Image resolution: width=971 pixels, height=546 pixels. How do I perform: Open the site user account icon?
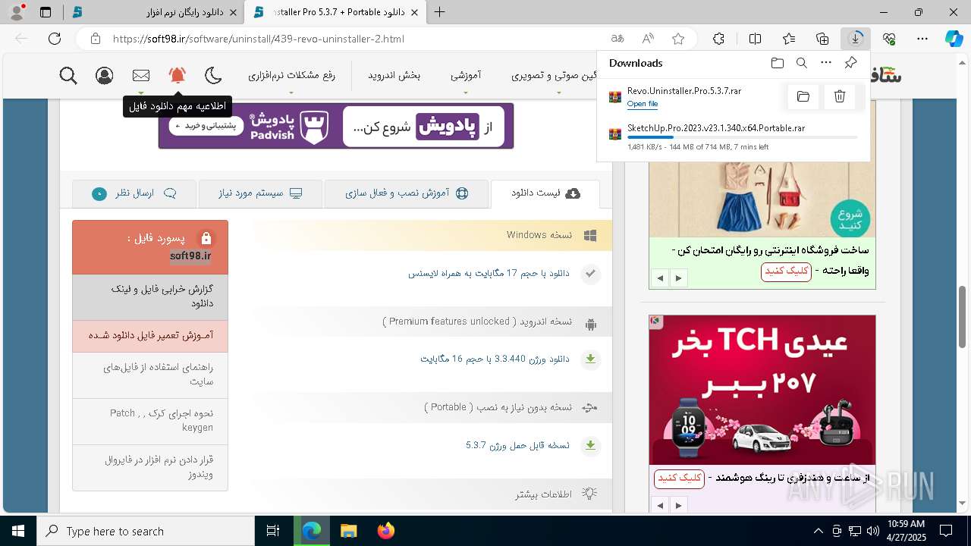tap(105, 75)
